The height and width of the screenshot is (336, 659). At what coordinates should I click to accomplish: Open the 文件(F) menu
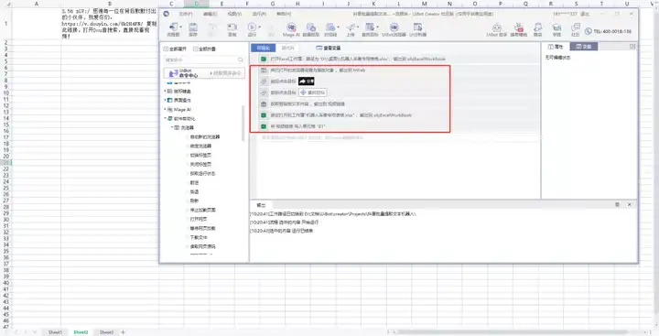[x=185, y=14]
